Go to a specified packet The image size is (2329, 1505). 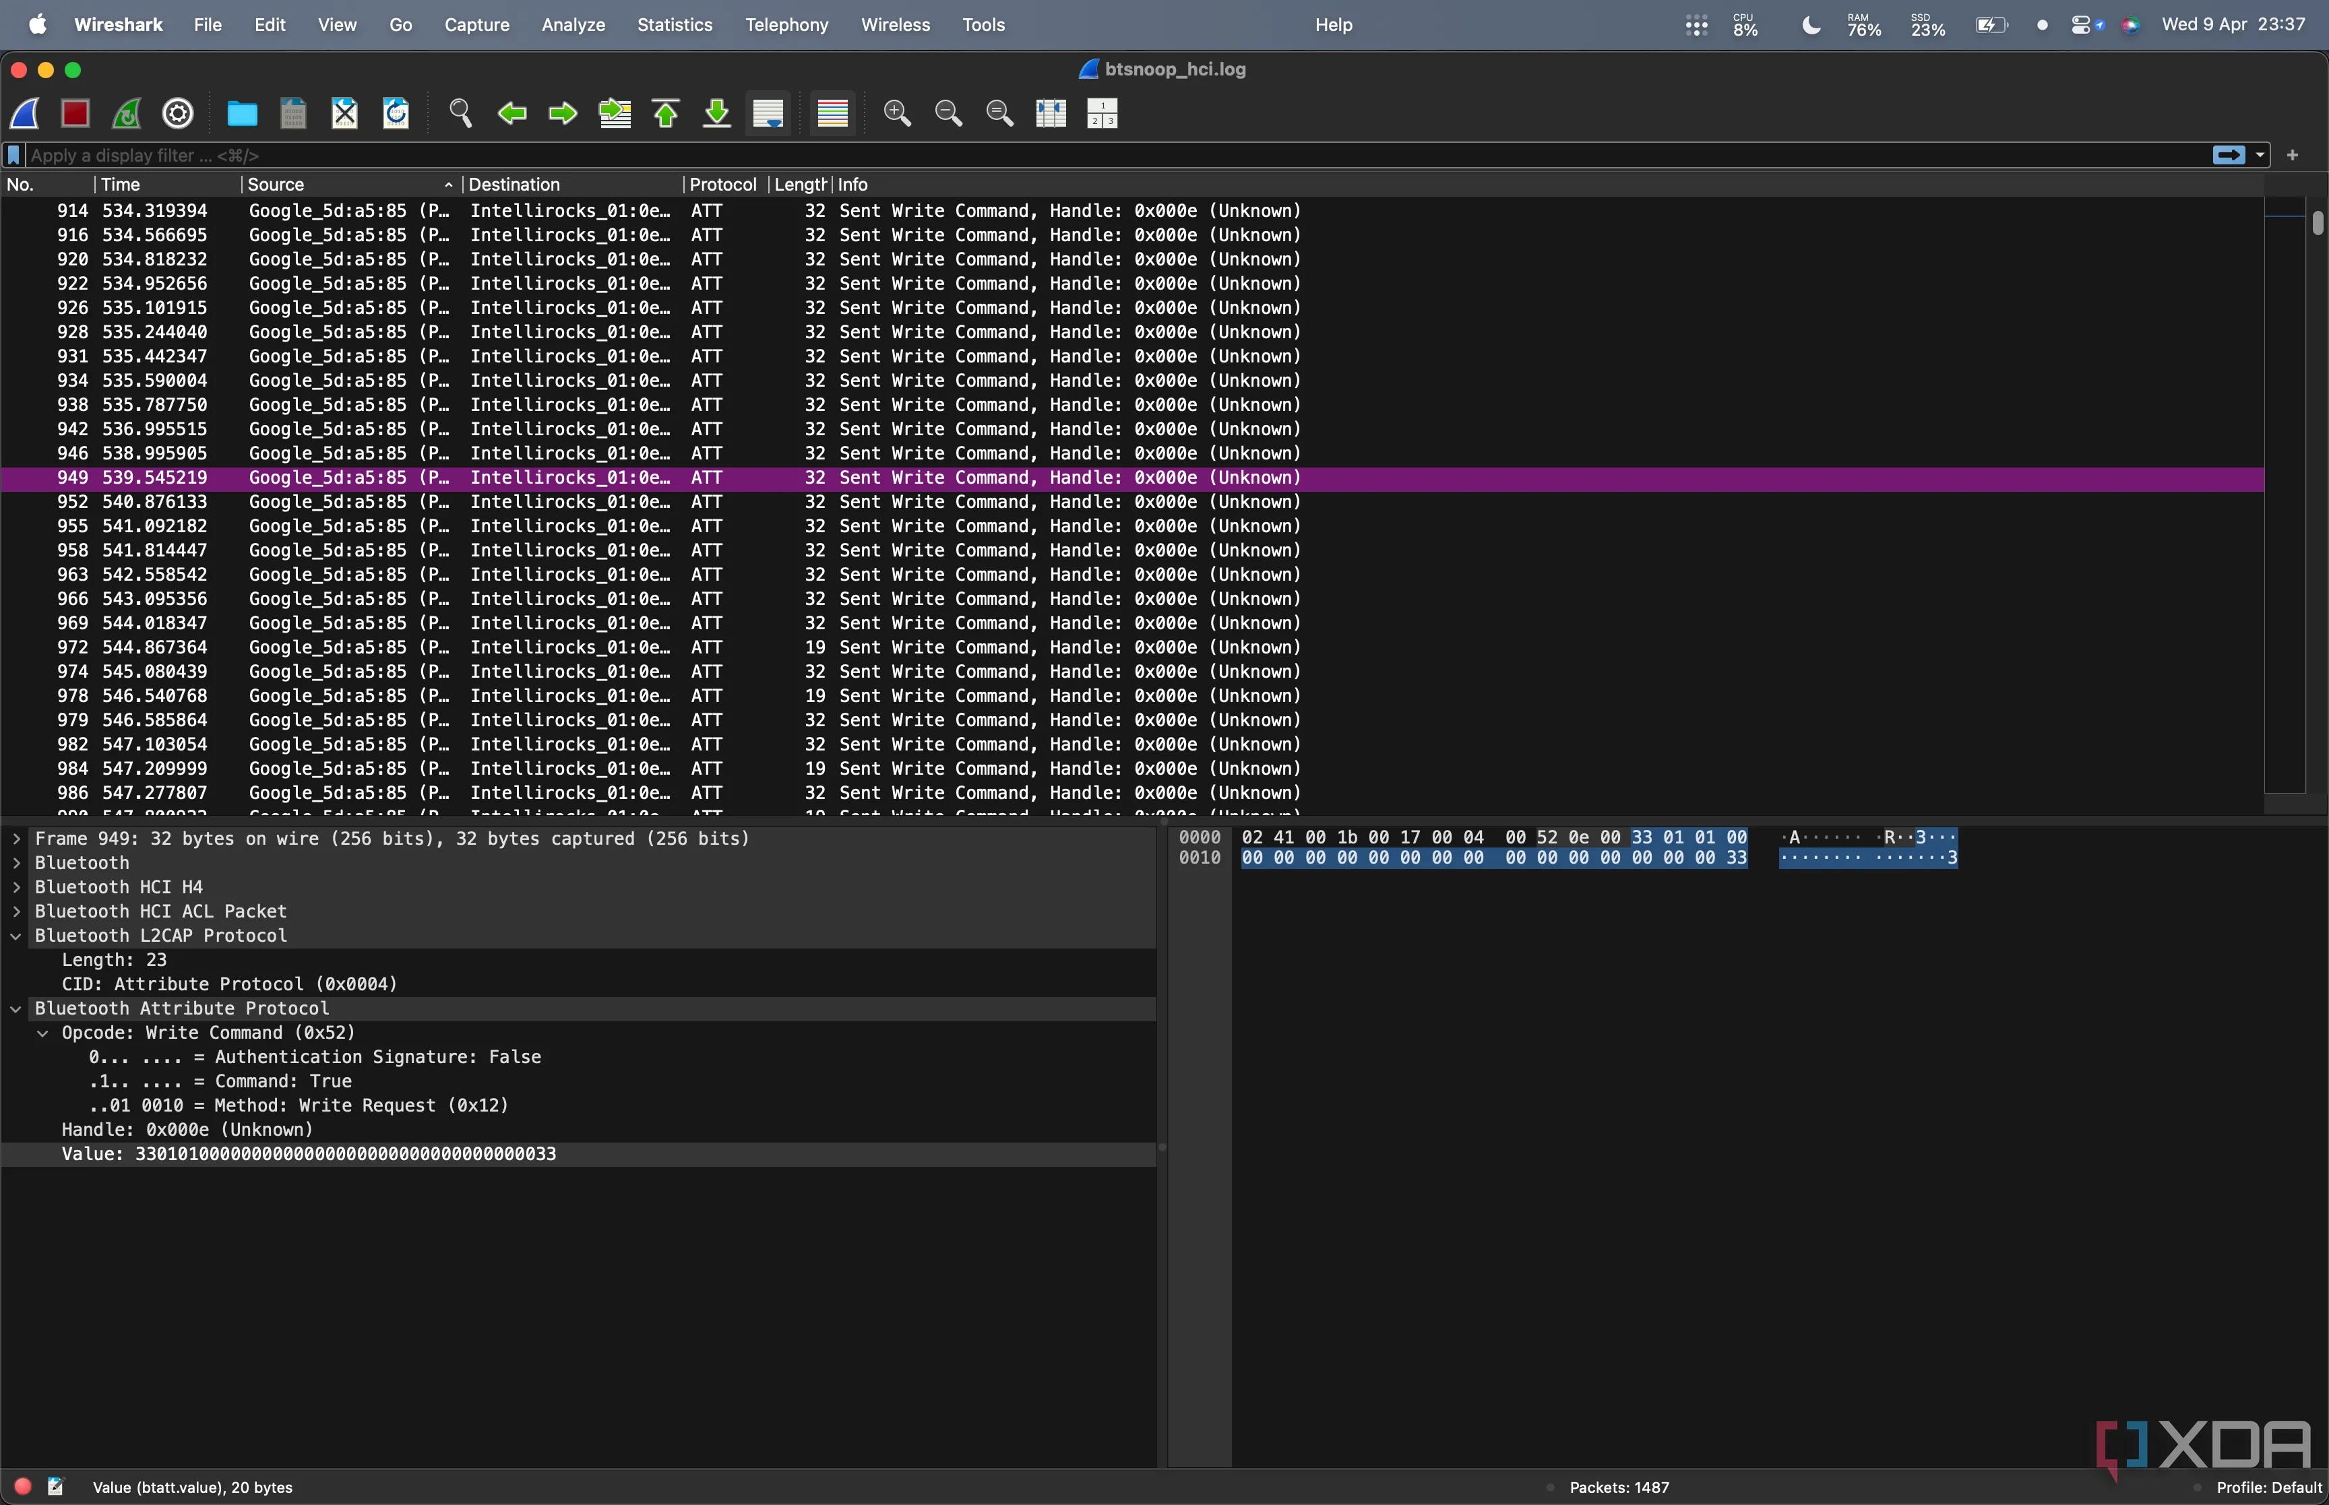click(615, 113)
